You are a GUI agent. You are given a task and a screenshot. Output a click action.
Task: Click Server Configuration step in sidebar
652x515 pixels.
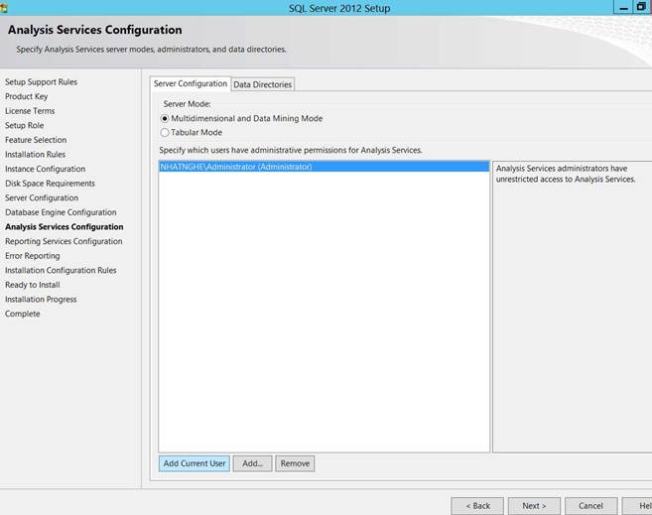click(42, 197)
